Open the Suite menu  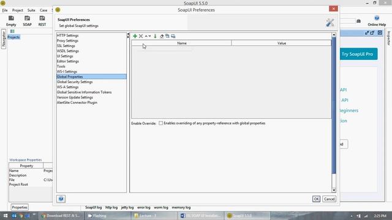click(31, 10)
